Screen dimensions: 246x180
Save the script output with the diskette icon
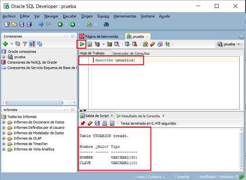(97, 124)
